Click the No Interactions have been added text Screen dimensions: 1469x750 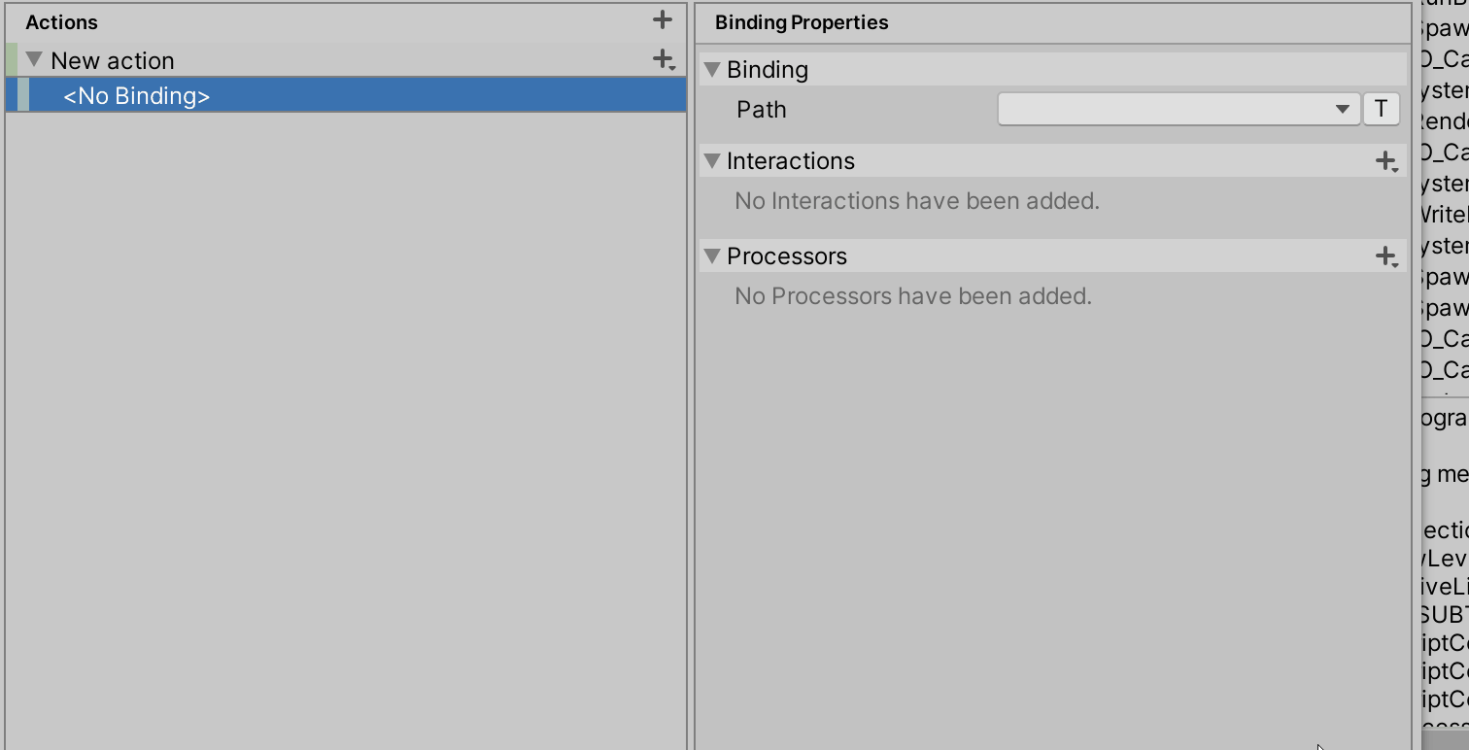pos(917,201)
